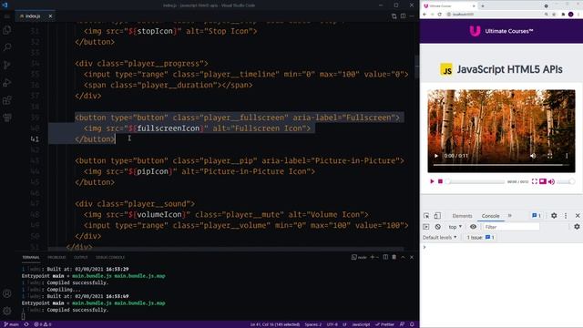The width and height of the screenshot is (583, 328).
Task: Adjust the custom player volume slider
Action: (566, 181)
